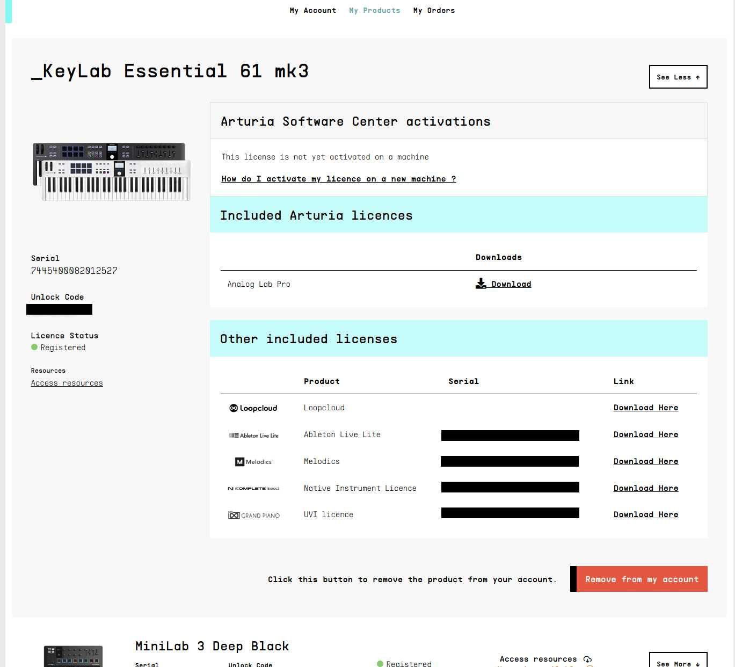Download Here for Melodics
Image resolution: width=735 pixels, height=667 pixels.
[x=646, y=461]
